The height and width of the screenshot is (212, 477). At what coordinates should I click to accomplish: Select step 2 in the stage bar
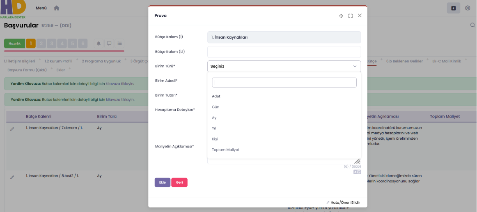(41, 44)
